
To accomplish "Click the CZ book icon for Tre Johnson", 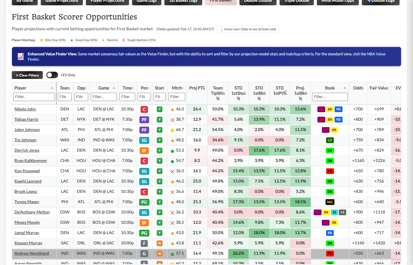I will tap(330, 140).
